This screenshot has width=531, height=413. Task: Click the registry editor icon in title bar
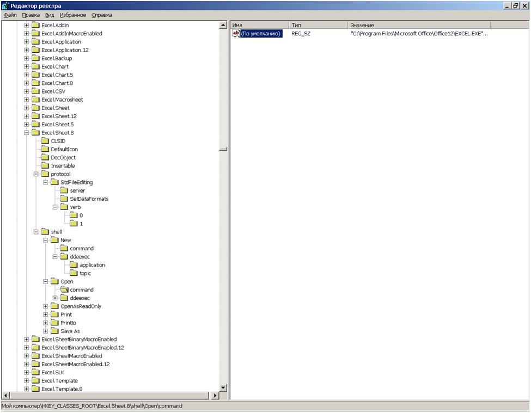click(x=5, y=5)
